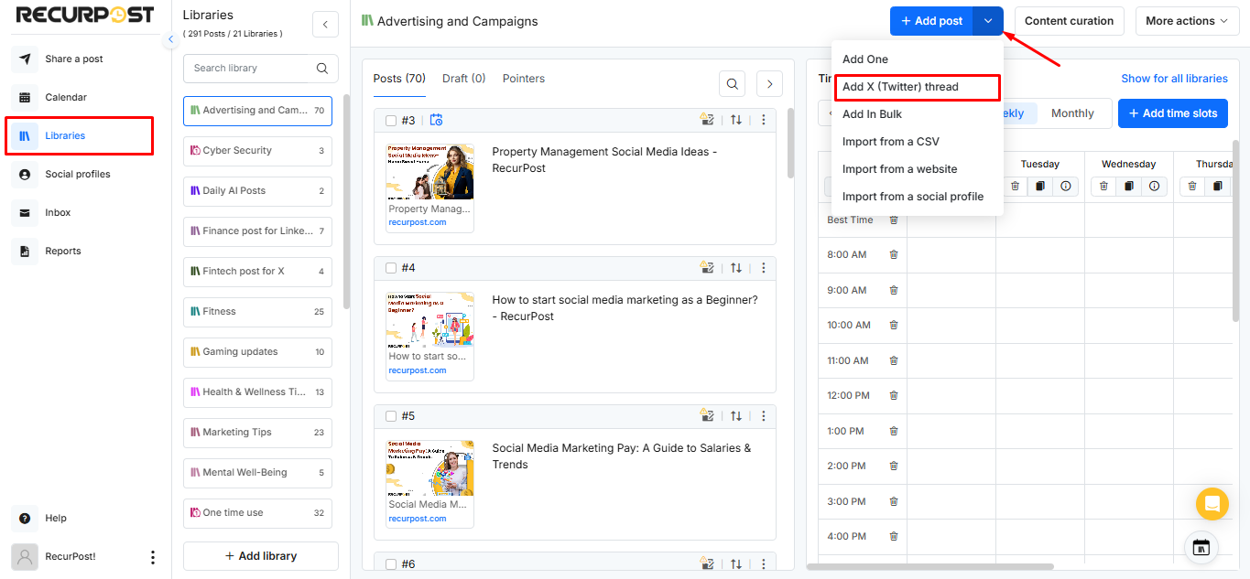Screen dimensions: 1250x579
Task: Open the Help question mark icon
Action: click(x=25, y=518)
